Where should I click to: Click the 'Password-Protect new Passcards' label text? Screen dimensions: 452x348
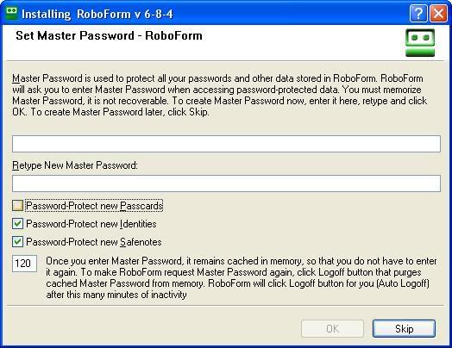point(94,206)
